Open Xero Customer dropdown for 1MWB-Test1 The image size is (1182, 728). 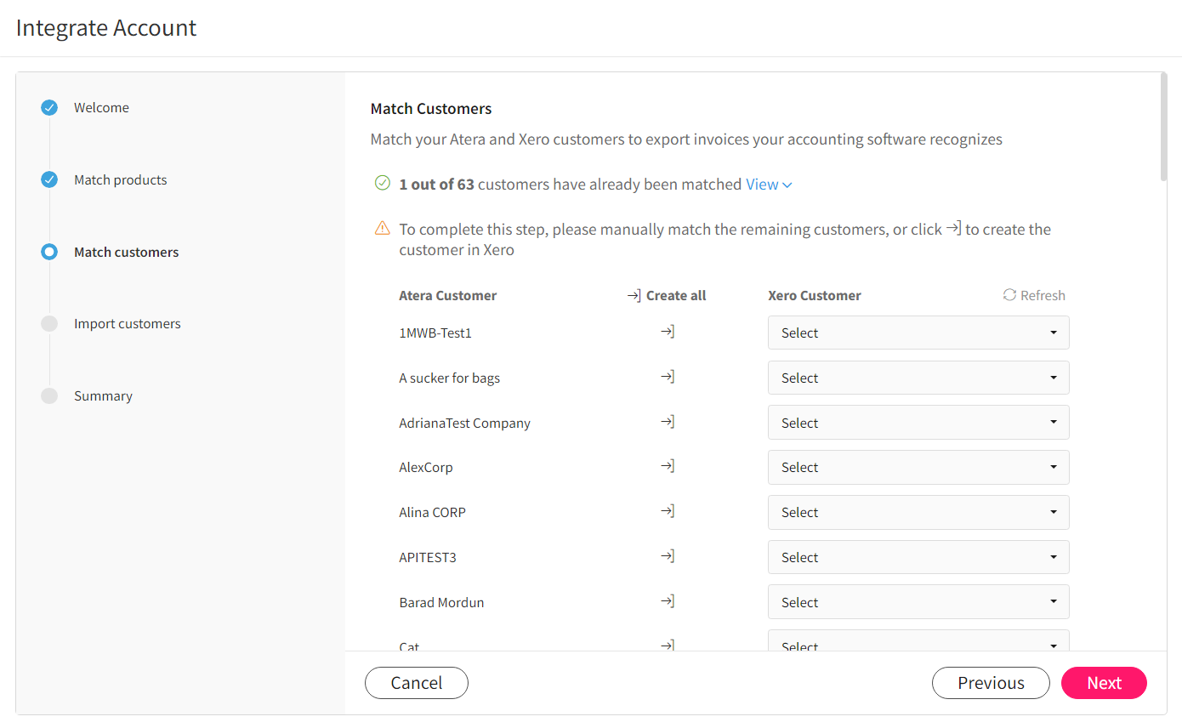click(918, 333)
